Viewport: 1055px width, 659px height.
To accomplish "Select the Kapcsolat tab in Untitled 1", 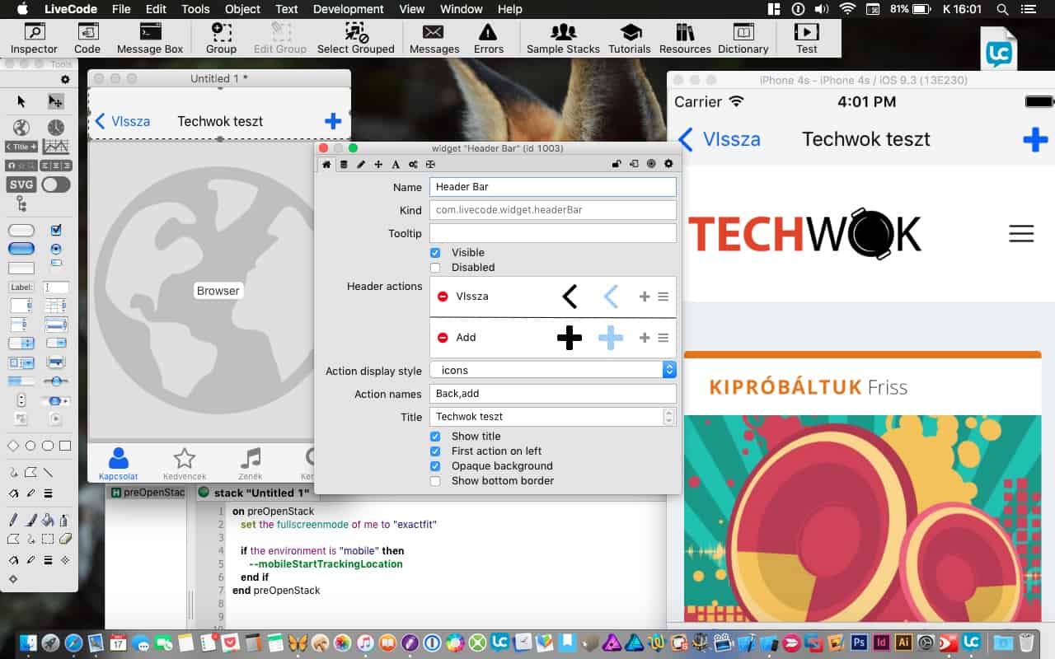I will 119,464.
